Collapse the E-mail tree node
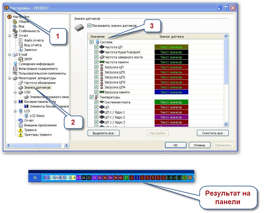Screen dimensions: 278x213 (9, 55)
